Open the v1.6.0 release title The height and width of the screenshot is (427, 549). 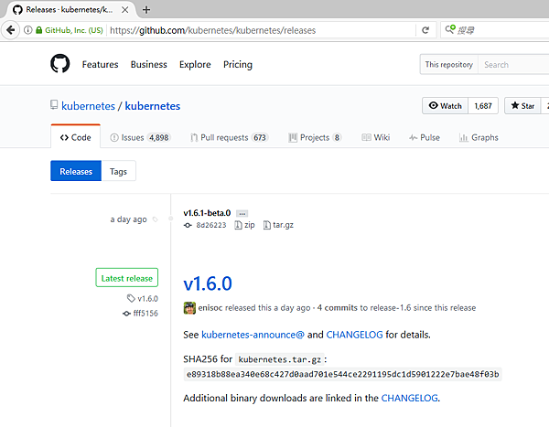pos(208,283)
